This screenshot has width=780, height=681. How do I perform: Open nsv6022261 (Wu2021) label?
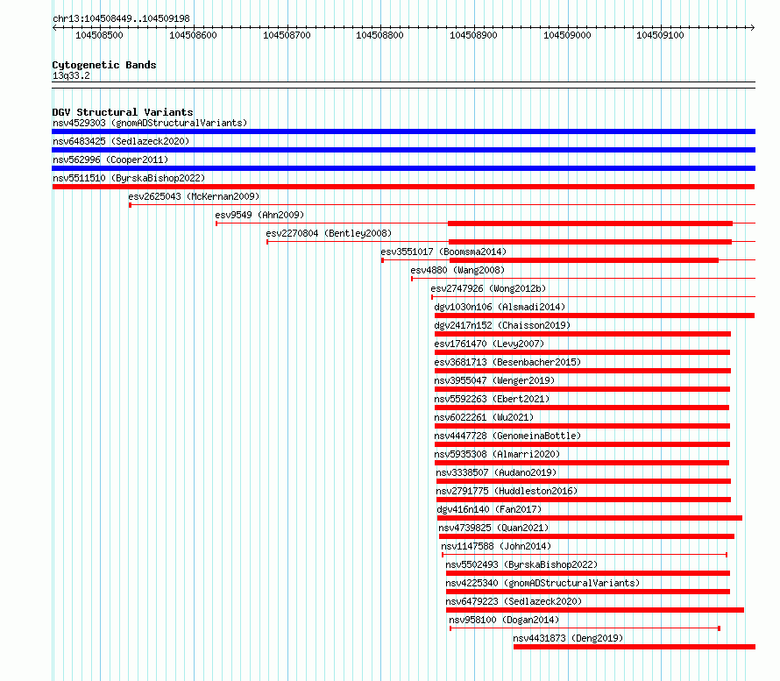click(484, 417)
